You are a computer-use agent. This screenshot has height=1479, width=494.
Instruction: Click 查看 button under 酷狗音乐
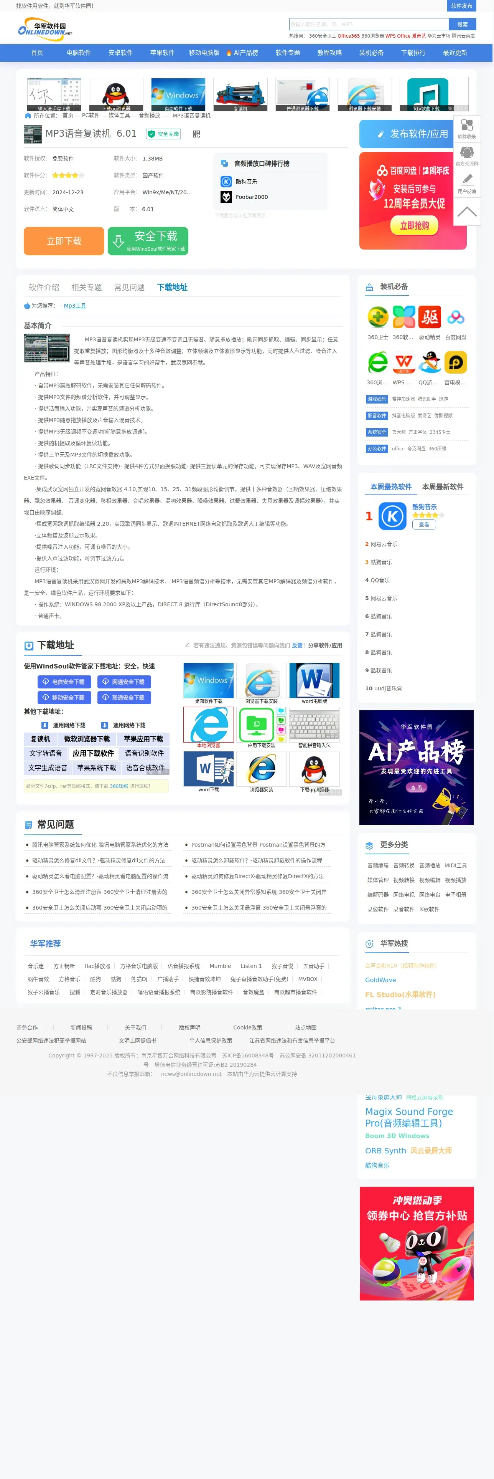[424, 525]
